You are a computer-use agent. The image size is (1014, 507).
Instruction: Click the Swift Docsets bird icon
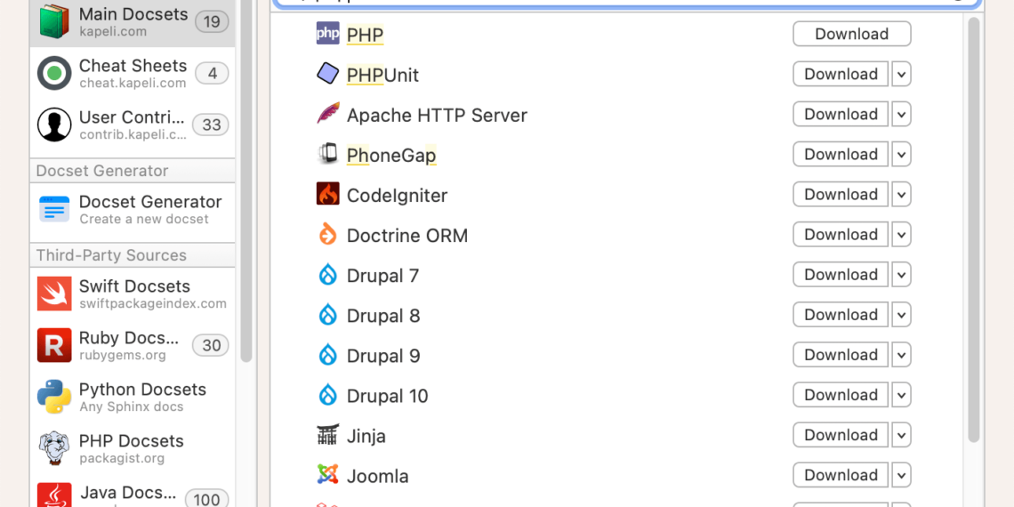[x=54, y=294]
